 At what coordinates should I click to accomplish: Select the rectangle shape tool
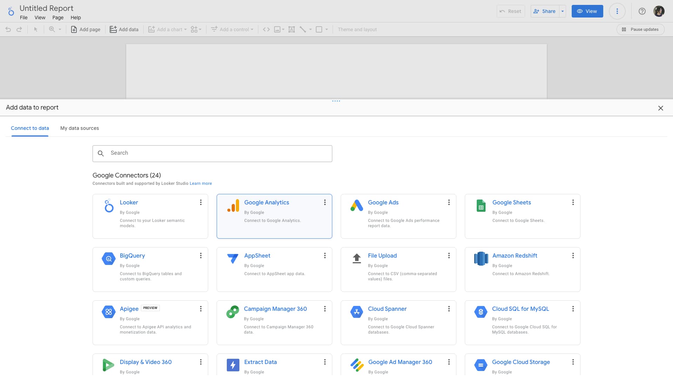coord(319,29)
